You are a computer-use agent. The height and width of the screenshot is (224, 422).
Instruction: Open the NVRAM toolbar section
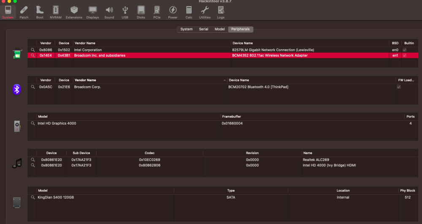pos(56,12)
